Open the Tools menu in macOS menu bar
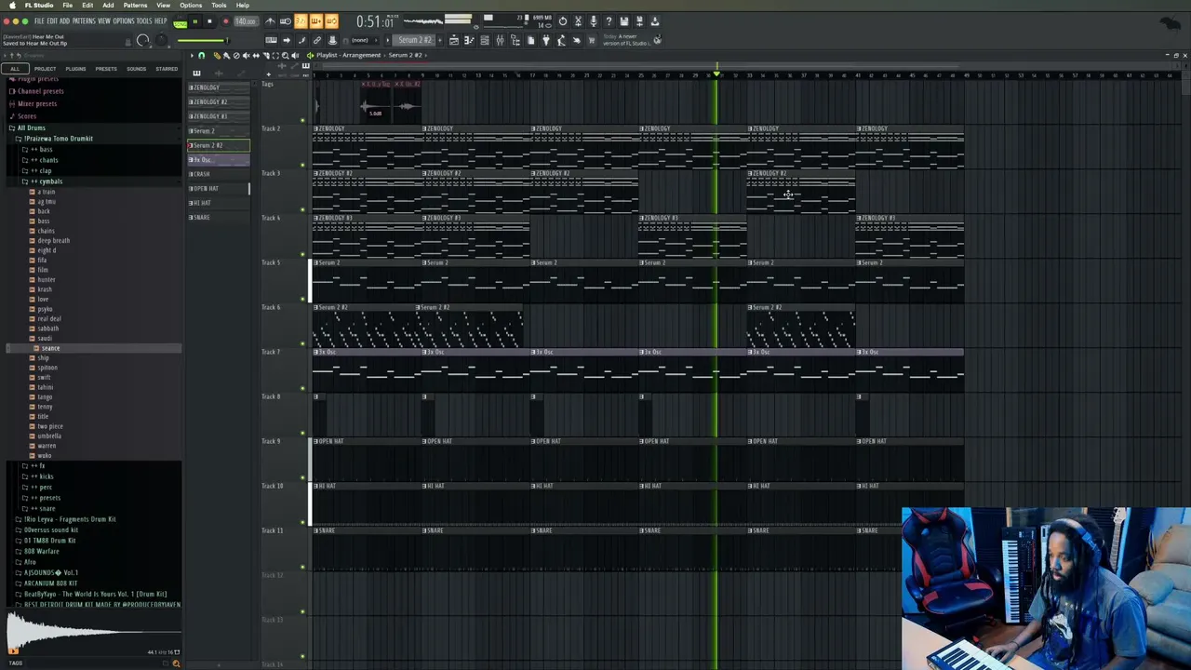The height and width of the screenshot is (670, 1191). pyautogui.click(x=219, y=6)
